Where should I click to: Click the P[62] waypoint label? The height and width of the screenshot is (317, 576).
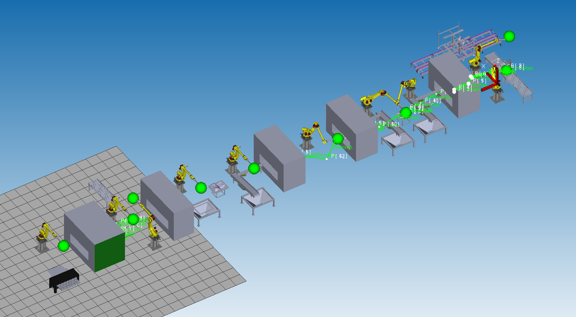coord(339,157)
